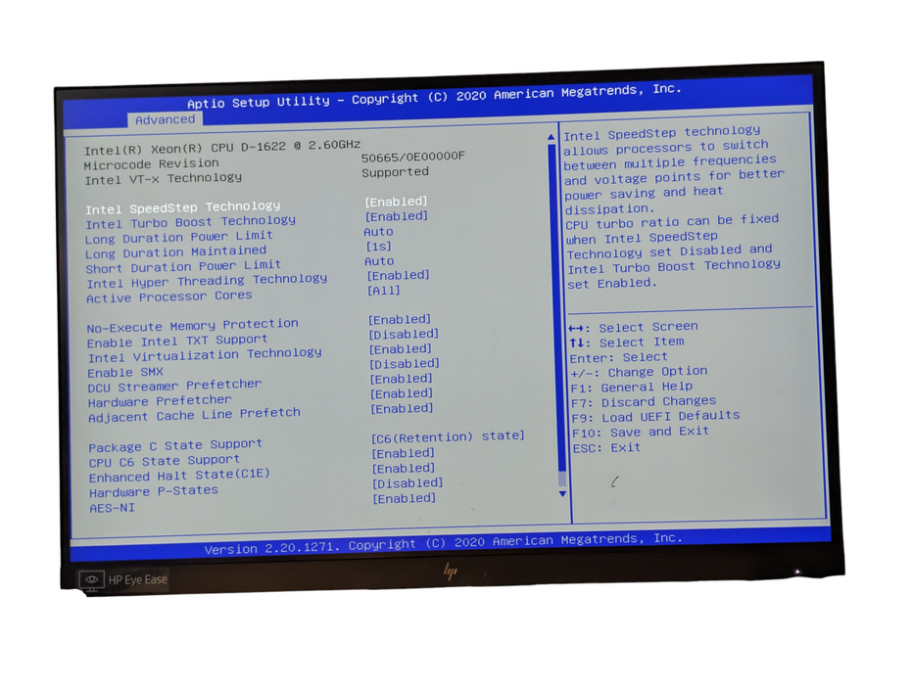Select Active Processor Cores setting

pyautogui.click(x=169, y=297)
